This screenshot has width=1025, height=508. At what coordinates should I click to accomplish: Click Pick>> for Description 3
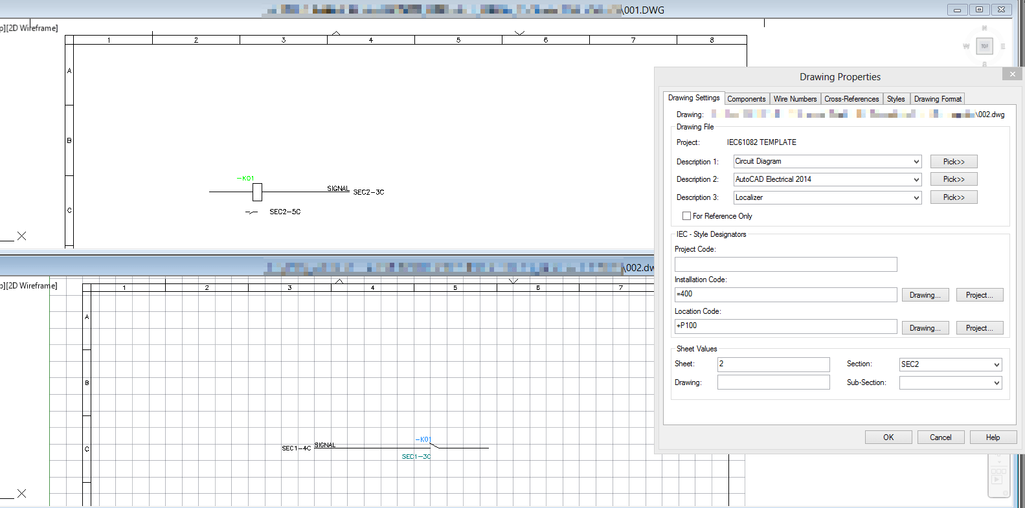954,197
